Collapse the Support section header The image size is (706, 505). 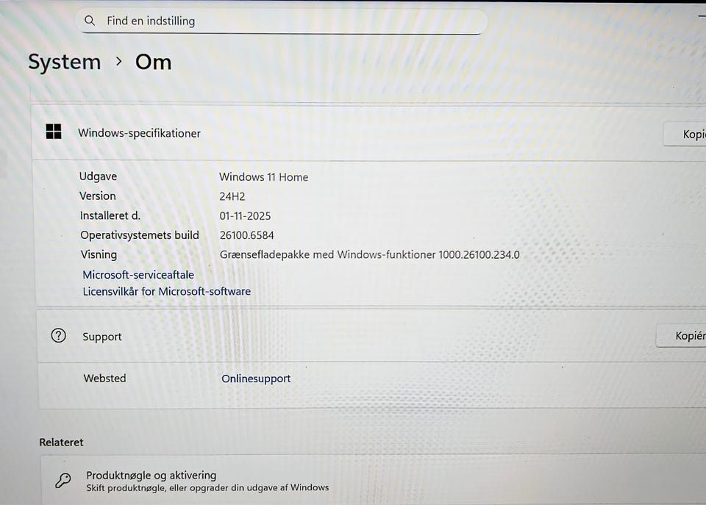pyautogui.click(x=371, y=336)
